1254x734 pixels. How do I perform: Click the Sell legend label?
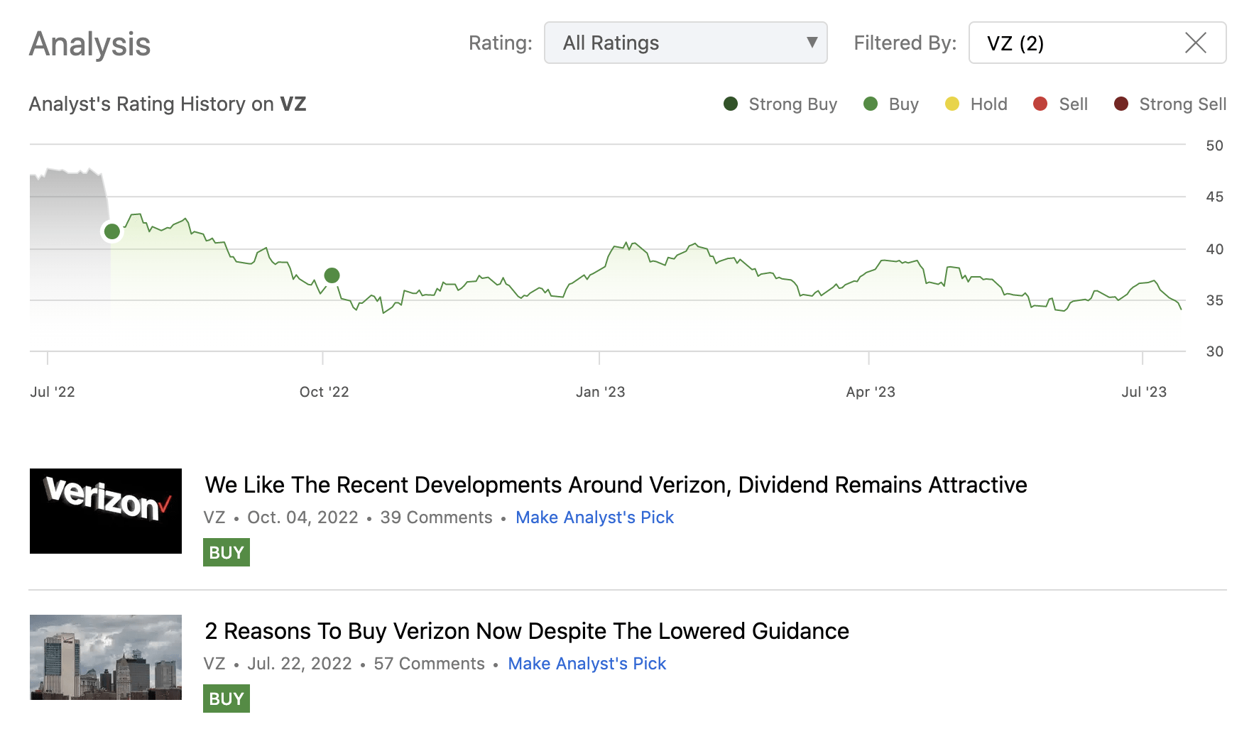(x=1074, y=104)
